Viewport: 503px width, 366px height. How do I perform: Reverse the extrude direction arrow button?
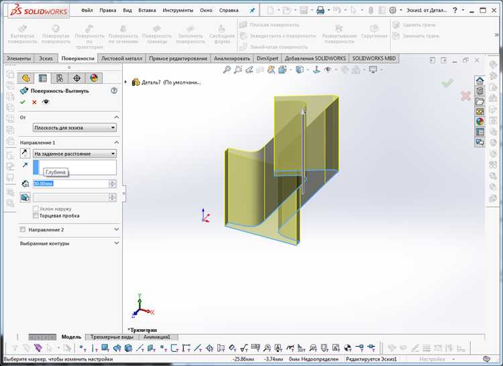click(25, 154)
